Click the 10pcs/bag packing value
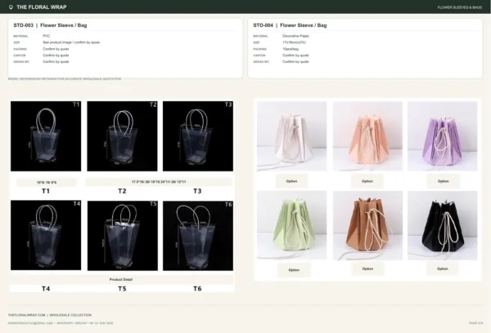 pyautogui.click(x=291, y=49)
